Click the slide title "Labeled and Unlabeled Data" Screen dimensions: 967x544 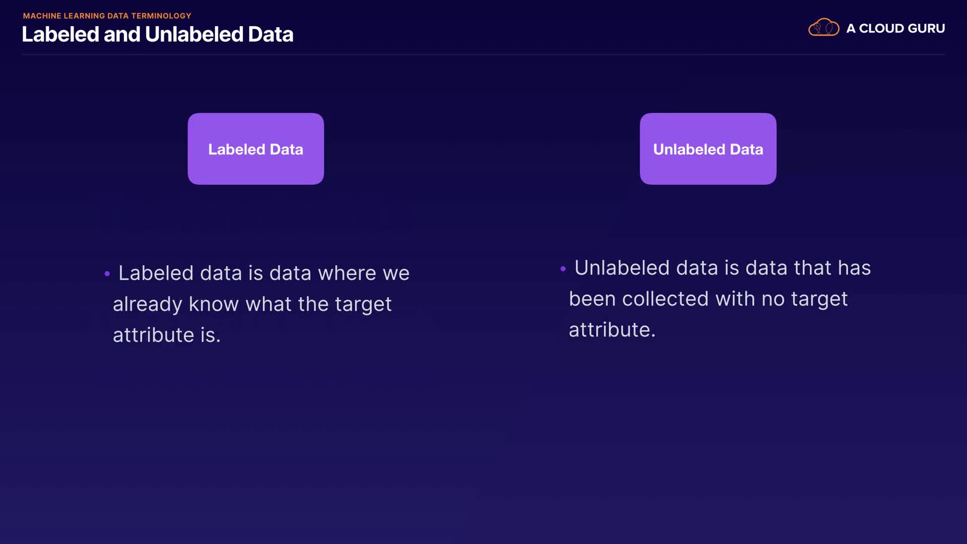click(x=157, y=34)
